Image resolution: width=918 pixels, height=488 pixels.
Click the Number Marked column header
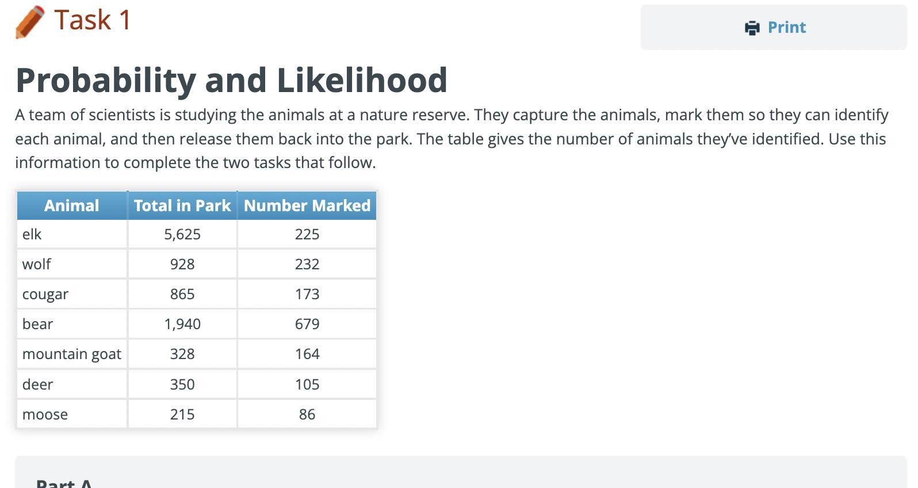(307, 205)
